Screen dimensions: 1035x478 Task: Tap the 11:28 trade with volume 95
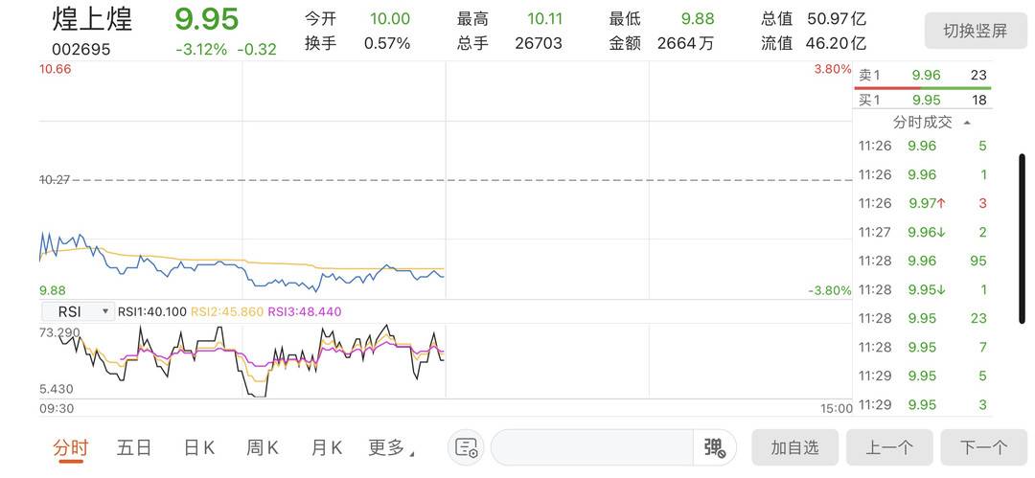922,261
